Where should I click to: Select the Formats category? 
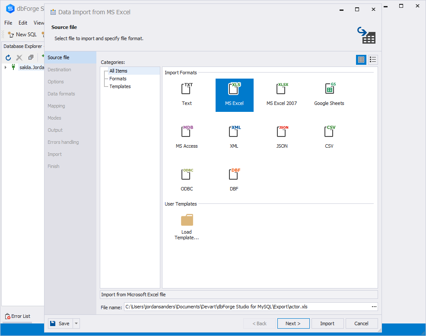coord(118,79)
